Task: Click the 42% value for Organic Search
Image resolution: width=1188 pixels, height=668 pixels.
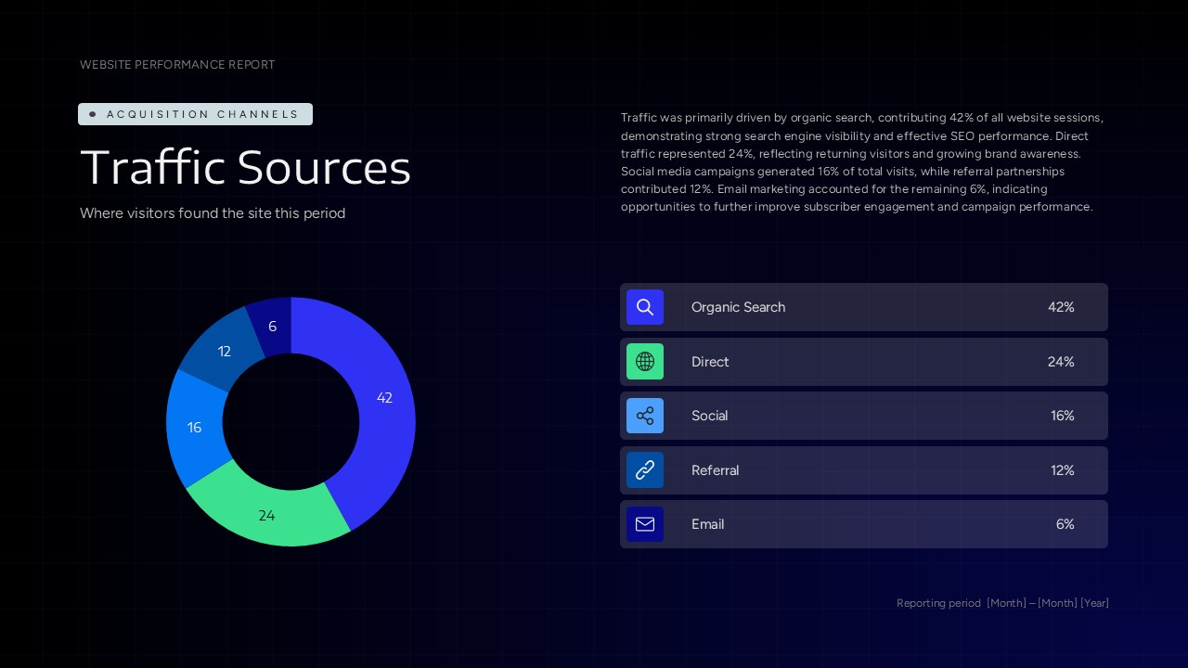Action: coord(1061,307)
